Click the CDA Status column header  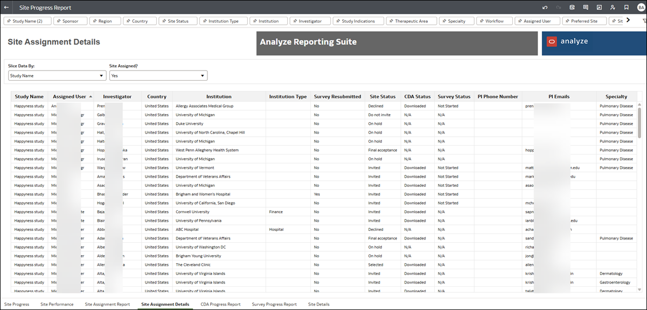[418, 97]
